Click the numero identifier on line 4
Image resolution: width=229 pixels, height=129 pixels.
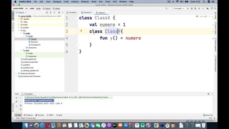(x=133, y=38)
